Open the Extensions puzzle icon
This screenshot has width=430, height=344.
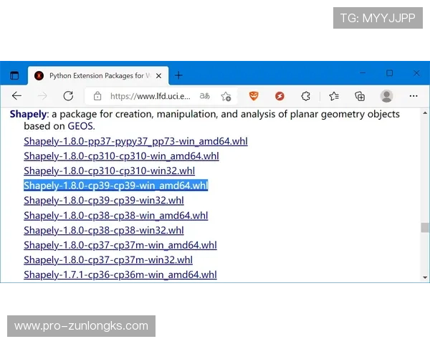pyautogui.click(x=306, y=96)
